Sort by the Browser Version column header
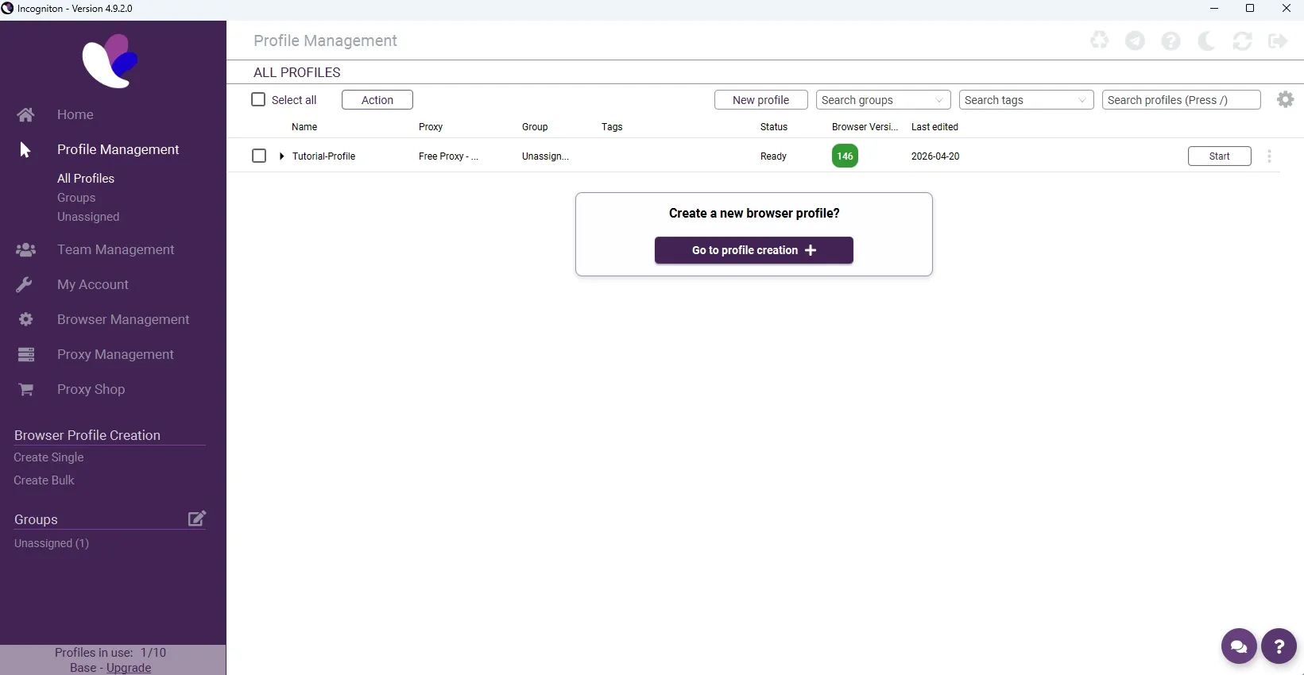The height and width of the screenshot is (675, 1304). pos(865,127)
